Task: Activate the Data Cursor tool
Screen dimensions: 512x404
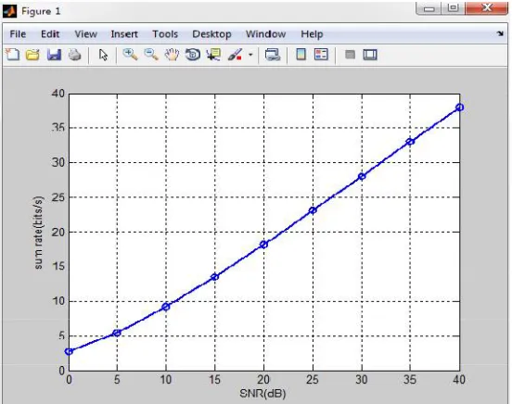Action: (x=214, y=55)
